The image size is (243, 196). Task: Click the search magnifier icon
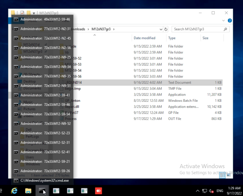tap(225, 29)
